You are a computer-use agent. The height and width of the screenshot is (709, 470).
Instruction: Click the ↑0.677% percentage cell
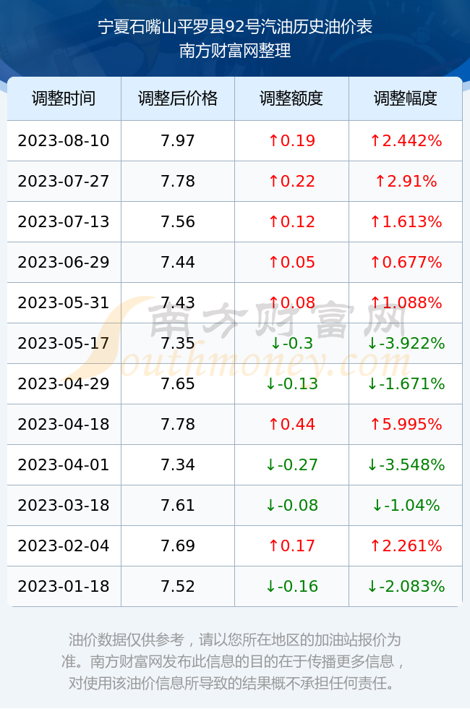pyautogui.click(x=406, y=262)
